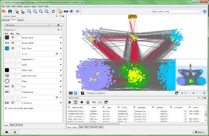Click the Fill Color default blue swatch
Image resolution: width=209 pixels, height=136 pixels.
[7, 48]
